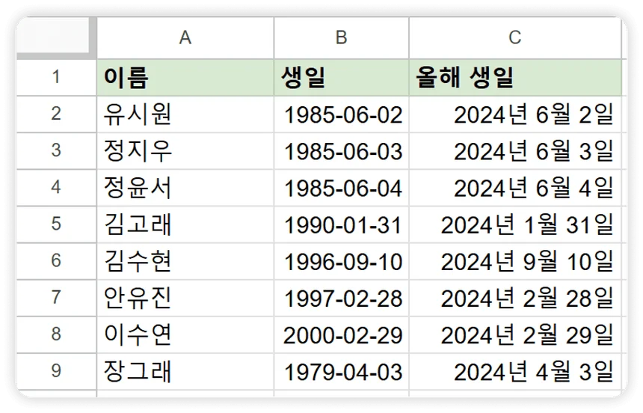Select row 7 header
643x413 pixels.
pyautogui.click(x=56, y=297)
